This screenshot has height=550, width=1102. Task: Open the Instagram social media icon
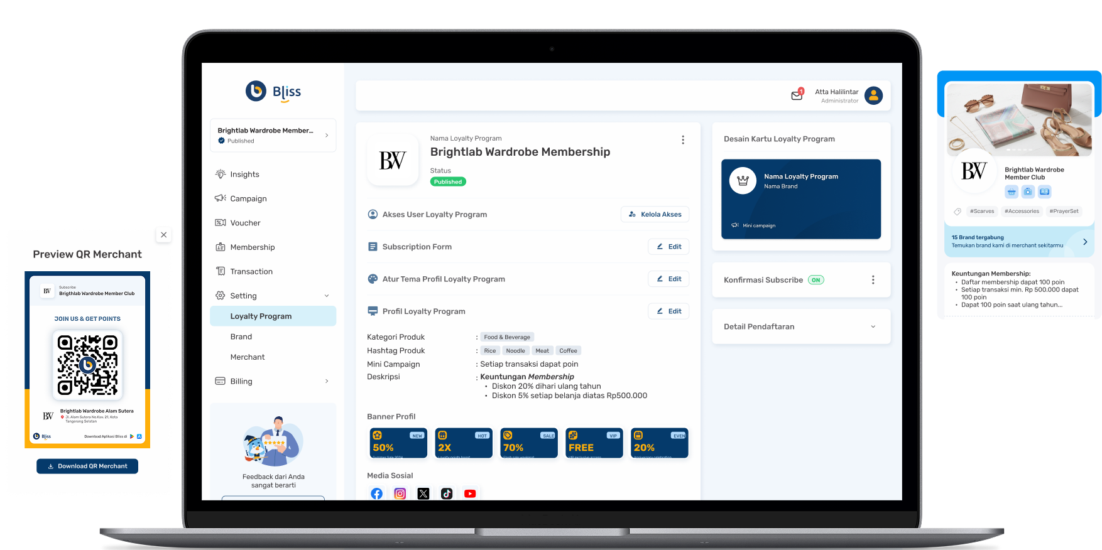pos(400,493)
